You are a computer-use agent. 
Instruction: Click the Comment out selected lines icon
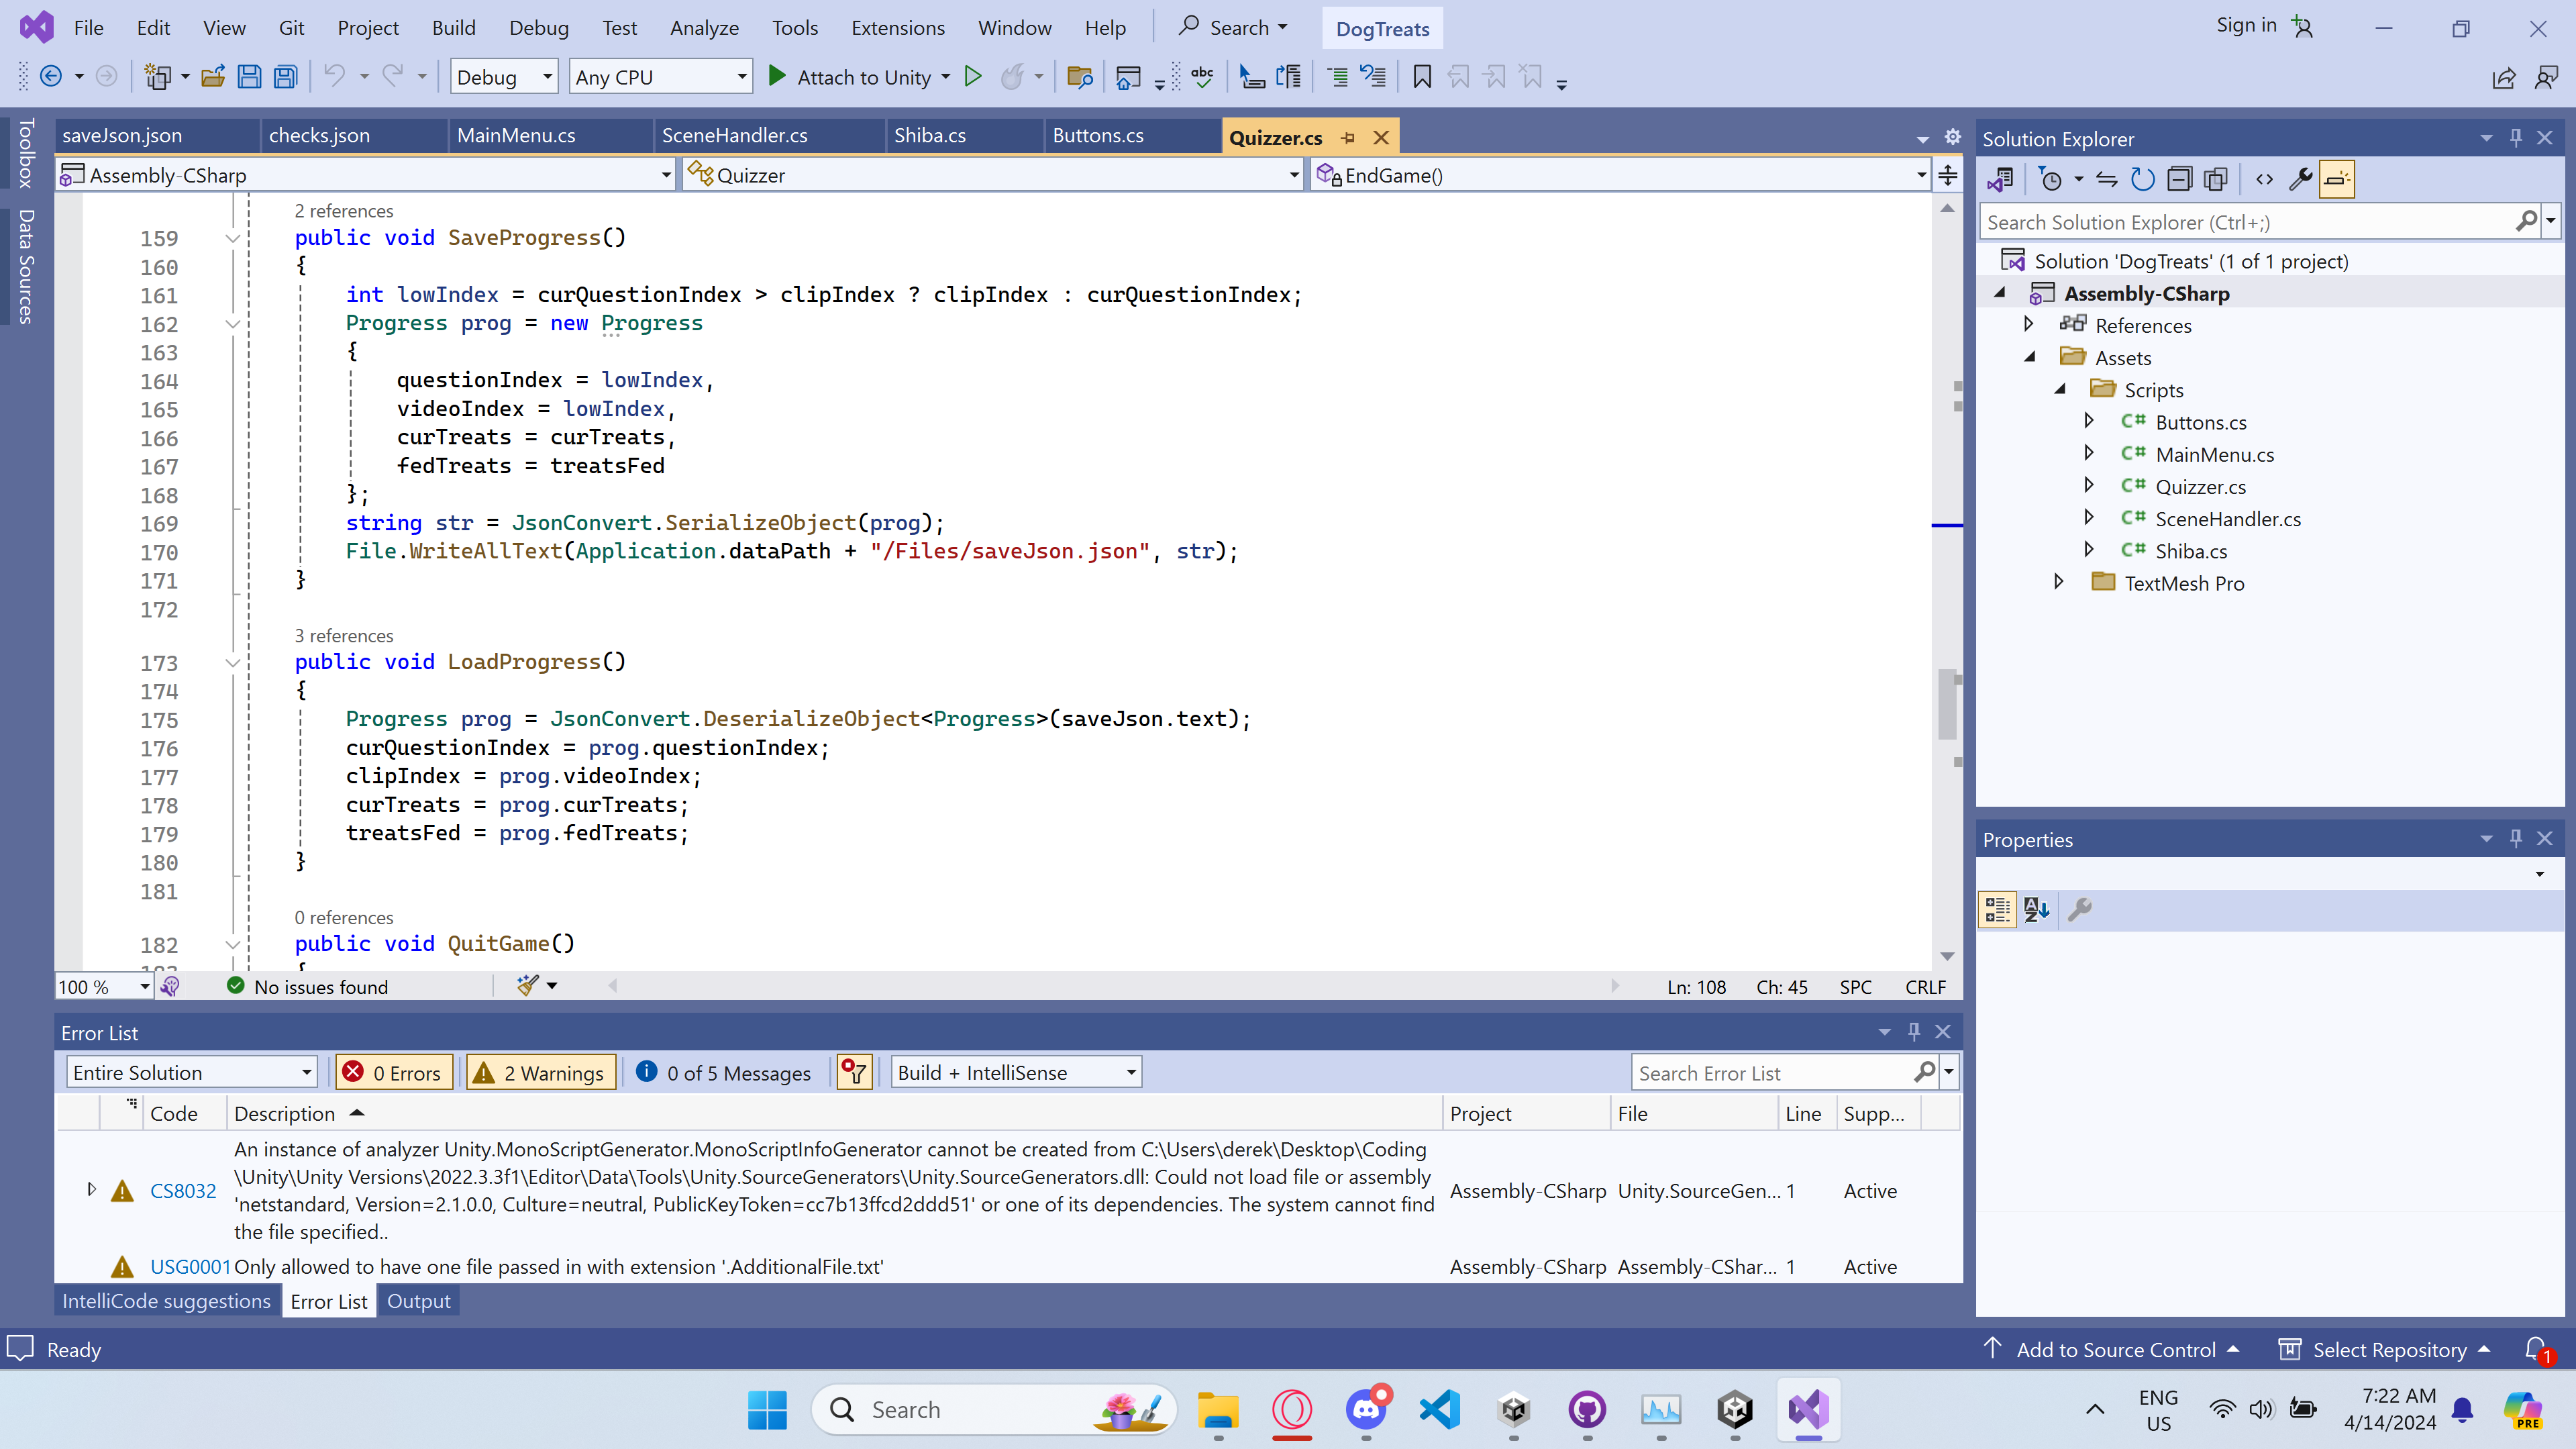pyautogui.click(x=1337, y=77)
